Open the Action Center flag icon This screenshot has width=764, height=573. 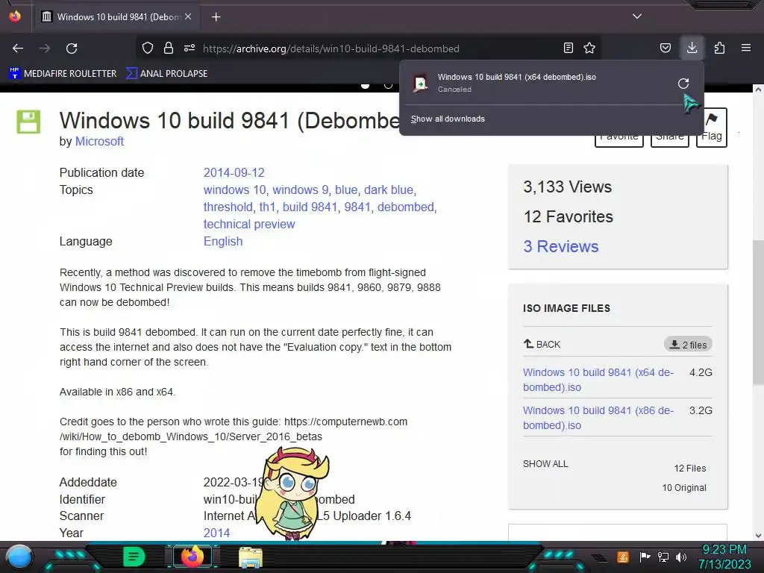coord(645,557)
